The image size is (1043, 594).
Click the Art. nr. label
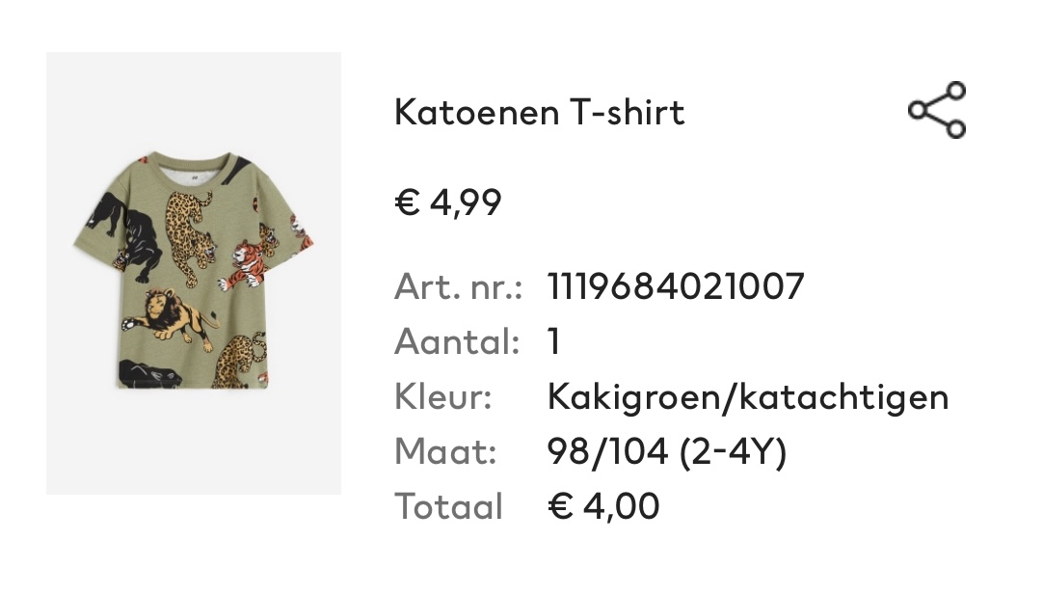pyautogui.click(x=458, y=287)
